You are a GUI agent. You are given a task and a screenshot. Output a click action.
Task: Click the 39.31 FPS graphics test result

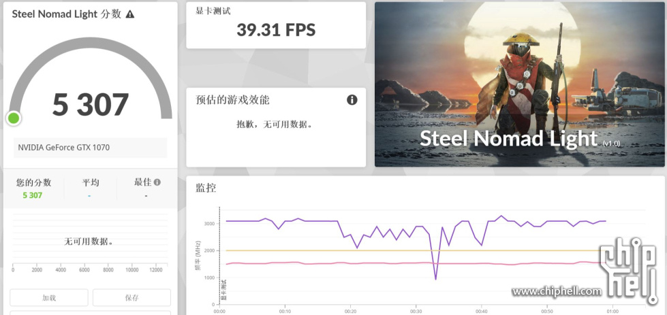276,30
